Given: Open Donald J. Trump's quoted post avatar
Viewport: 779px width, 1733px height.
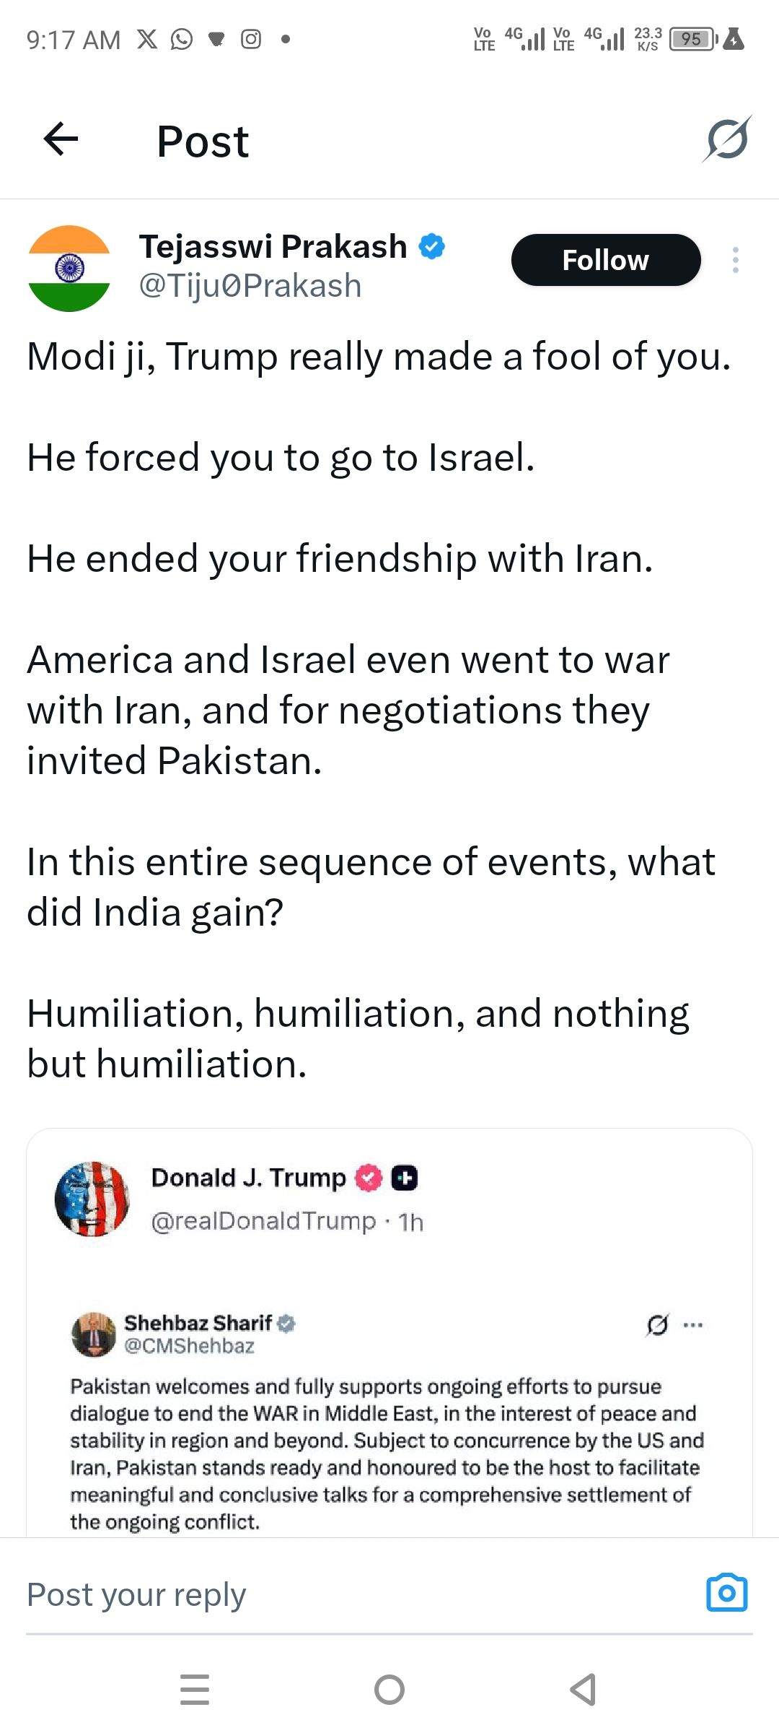Looking at the screenshot, I should click(x=92, y=1199).
